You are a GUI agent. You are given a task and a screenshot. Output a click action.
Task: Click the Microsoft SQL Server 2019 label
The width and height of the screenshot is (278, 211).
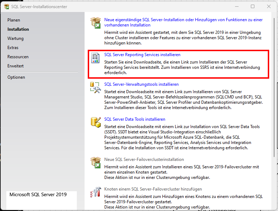(38, 194)
